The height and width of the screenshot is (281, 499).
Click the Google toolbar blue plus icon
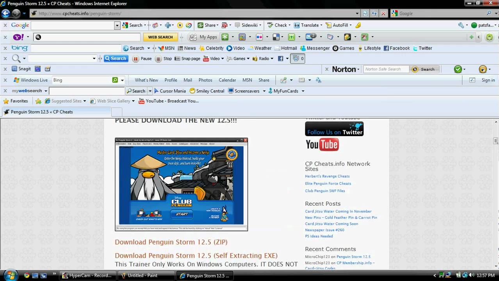(168, 25)
